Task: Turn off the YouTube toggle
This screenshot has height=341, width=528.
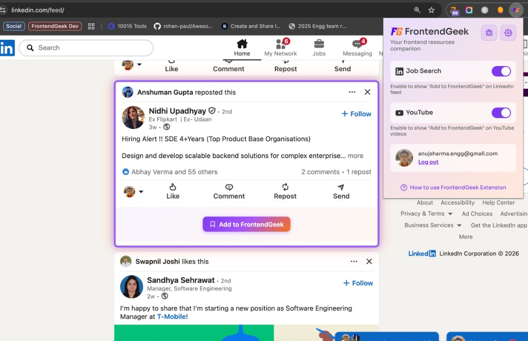Action: [501, 112]
